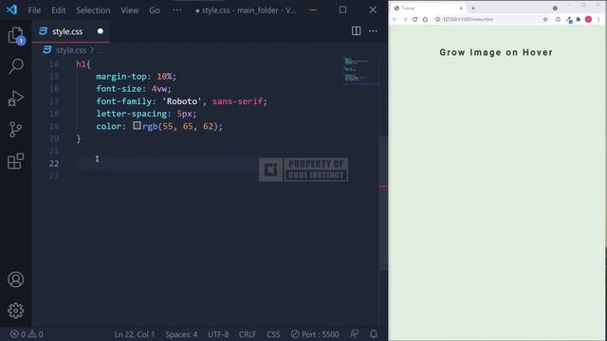
Task: Click line number 14 in gutter
Action: click(54, 64)
